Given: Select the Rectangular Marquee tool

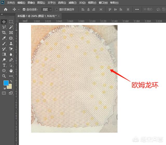Looking at the screenshot, I should tap(11, 22).
